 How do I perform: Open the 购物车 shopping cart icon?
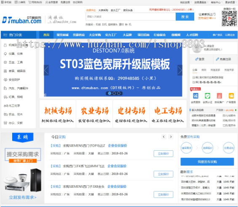tap(30, 2)
